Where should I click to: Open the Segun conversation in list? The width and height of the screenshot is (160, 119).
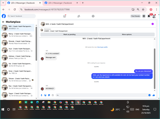click(18, 94)
